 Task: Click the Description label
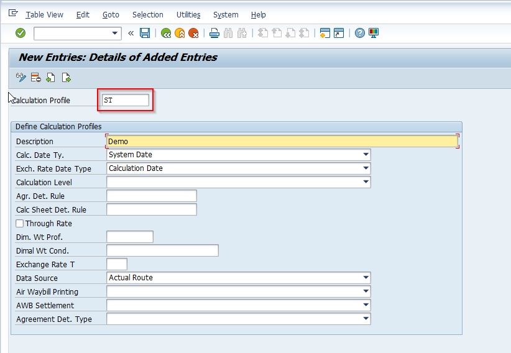[x=35, y=142]
